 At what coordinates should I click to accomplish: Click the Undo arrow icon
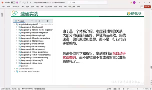click(20, 2)
